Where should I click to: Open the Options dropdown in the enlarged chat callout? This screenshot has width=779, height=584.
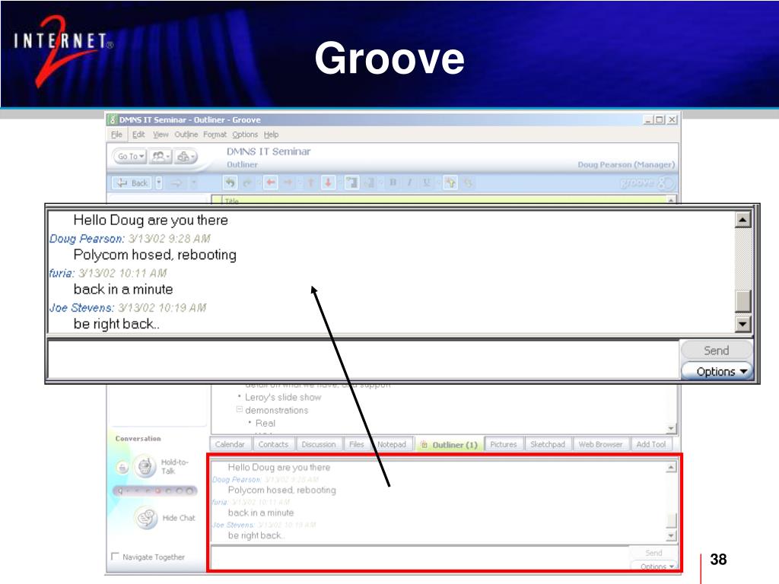click(x=717, y=371)
